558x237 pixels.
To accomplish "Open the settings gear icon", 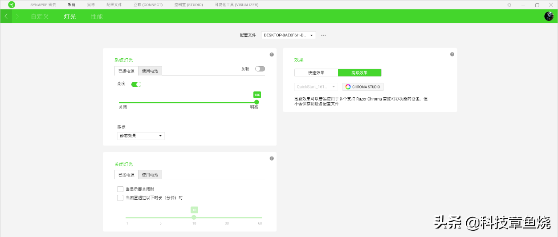I will coord(509,5).
